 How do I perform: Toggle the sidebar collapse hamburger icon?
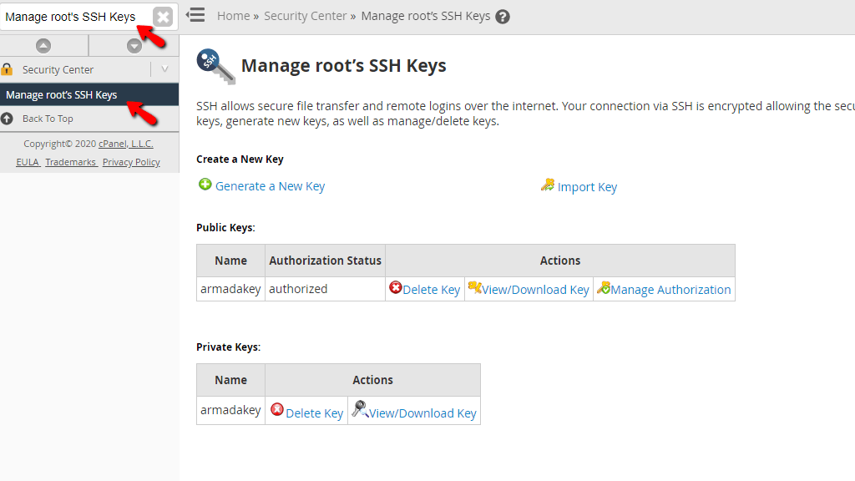(x=195, y=15)
